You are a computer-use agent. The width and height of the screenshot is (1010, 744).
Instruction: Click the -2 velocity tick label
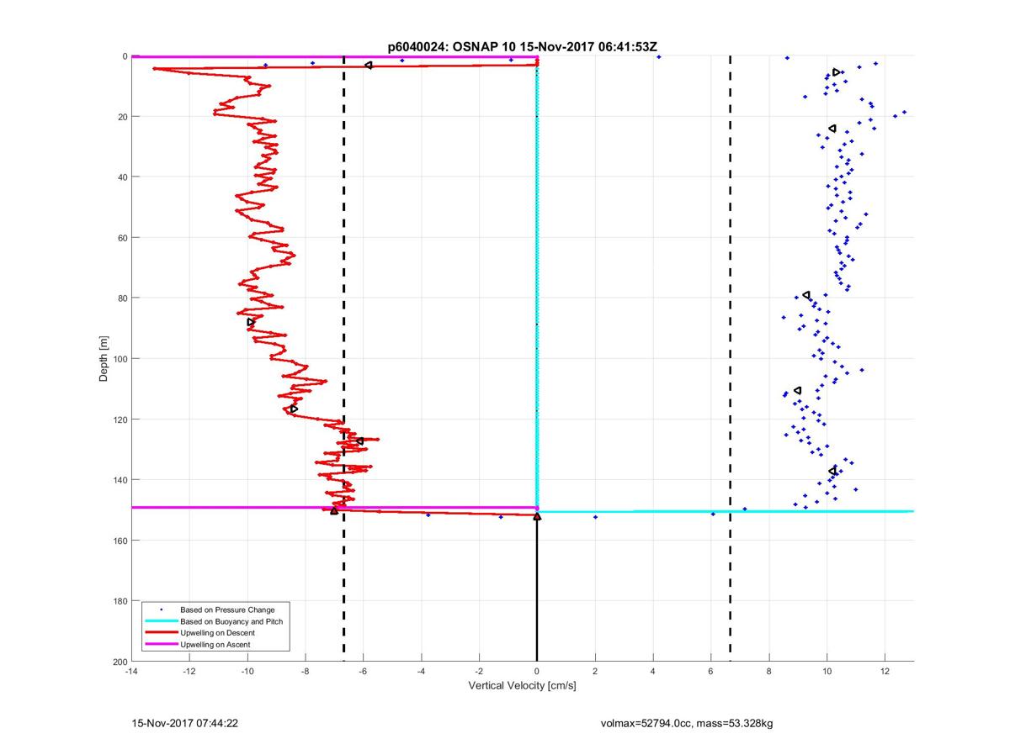(x=480, y=672)
